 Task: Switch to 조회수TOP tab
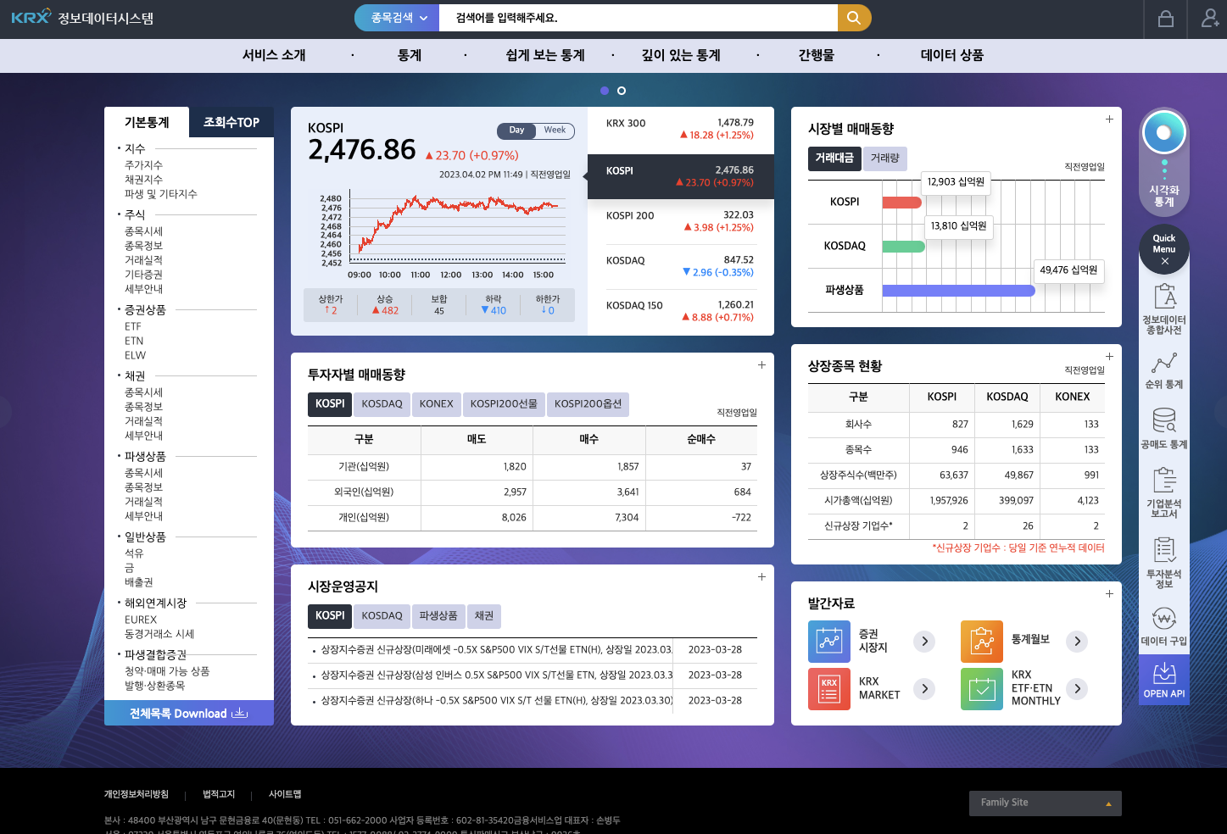tap(231, 122)
